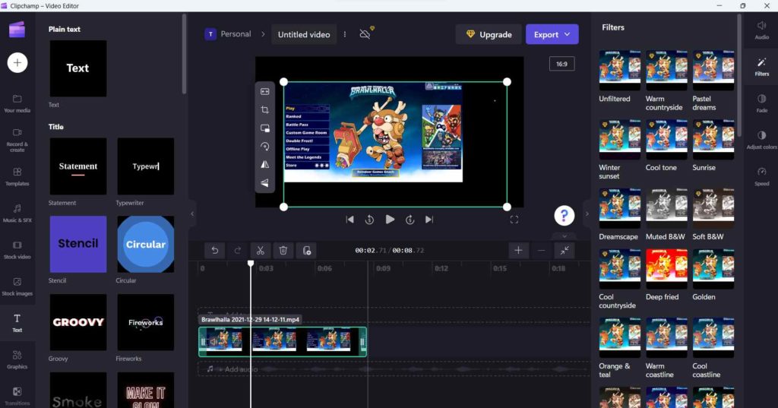Skip to the start of the video

coord(349,220)
